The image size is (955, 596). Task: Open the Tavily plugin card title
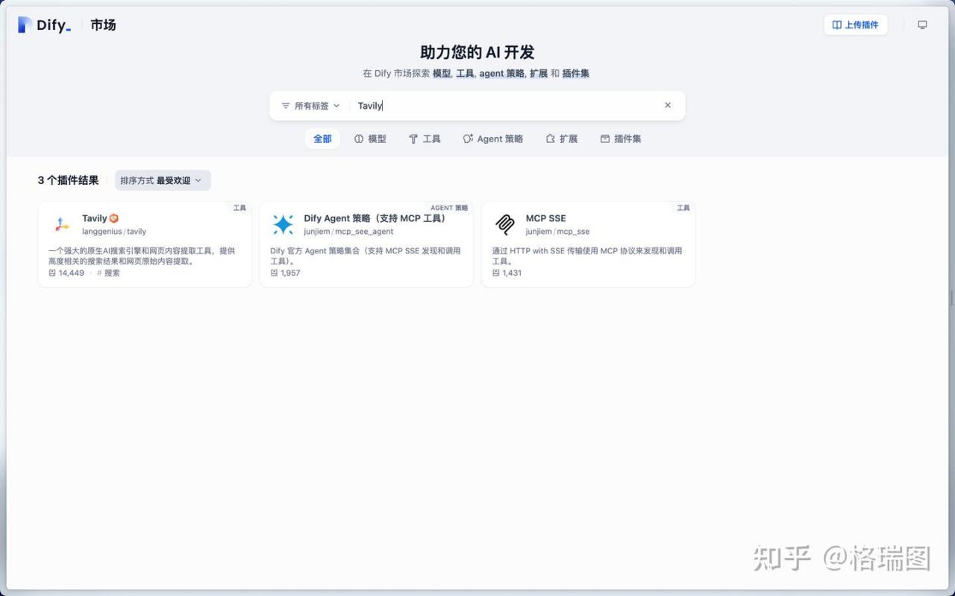click(x=95, y=218)
